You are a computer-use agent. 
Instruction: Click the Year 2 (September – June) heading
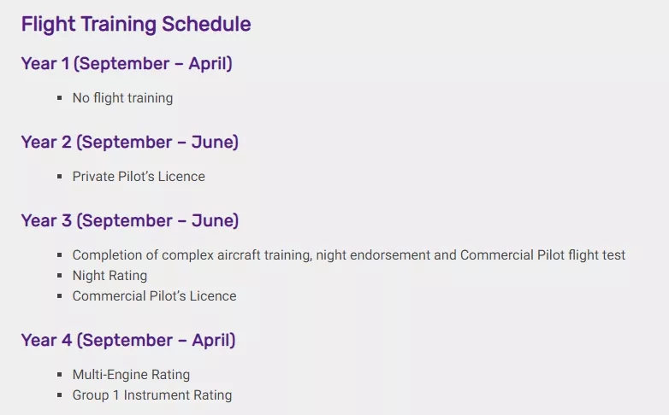[130, 143]
